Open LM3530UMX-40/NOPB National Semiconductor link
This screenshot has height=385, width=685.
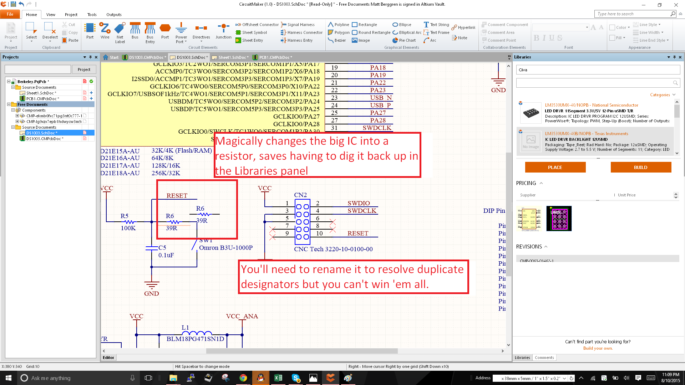tap(592, 105)
